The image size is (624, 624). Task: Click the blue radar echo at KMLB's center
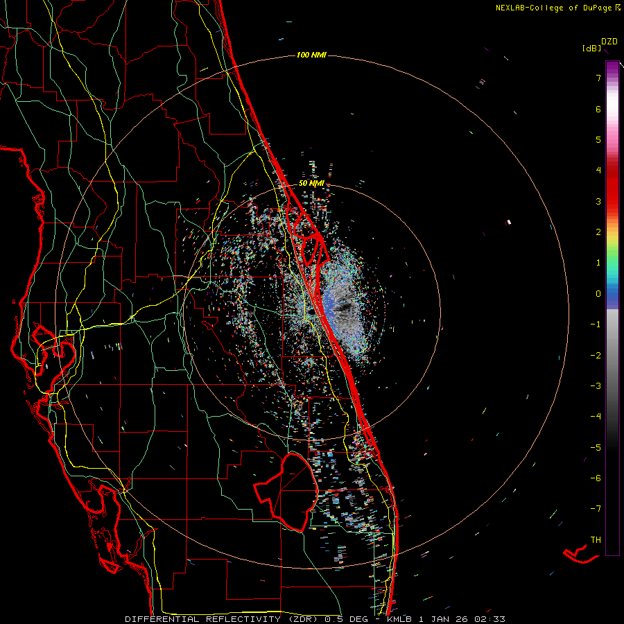click(327, 306)
